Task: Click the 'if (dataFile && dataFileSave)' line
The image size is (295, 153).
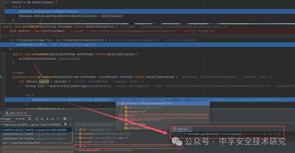Action: [x=32, y=2]
